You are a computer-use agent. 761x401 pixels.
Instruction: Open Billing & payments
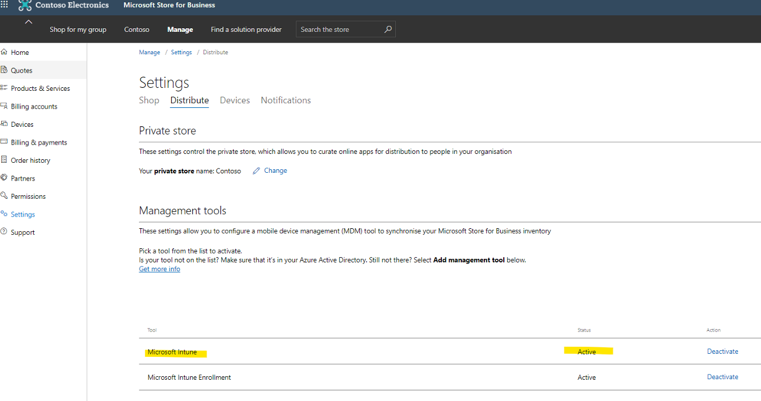(39, 143)
